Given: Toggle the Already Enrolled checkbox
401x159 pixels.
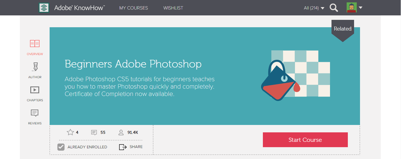Looking at the screenshot, I should (x=61, y=147).
